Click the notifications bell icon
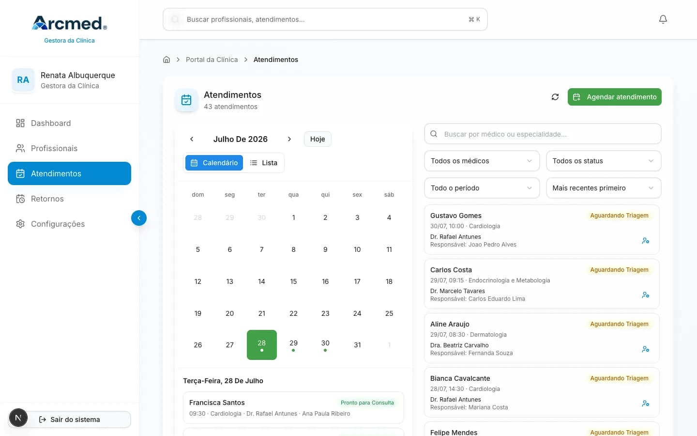The height and width of the screenshot is (436, 697). coord(663,19)
